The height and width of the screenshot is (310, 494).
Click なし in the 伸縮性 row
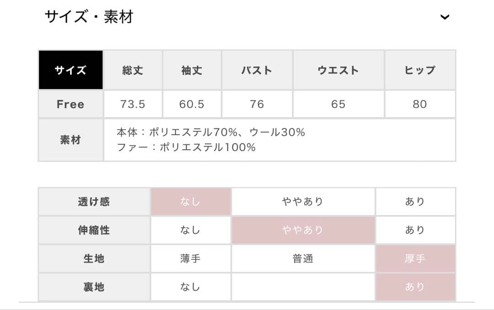190,230
